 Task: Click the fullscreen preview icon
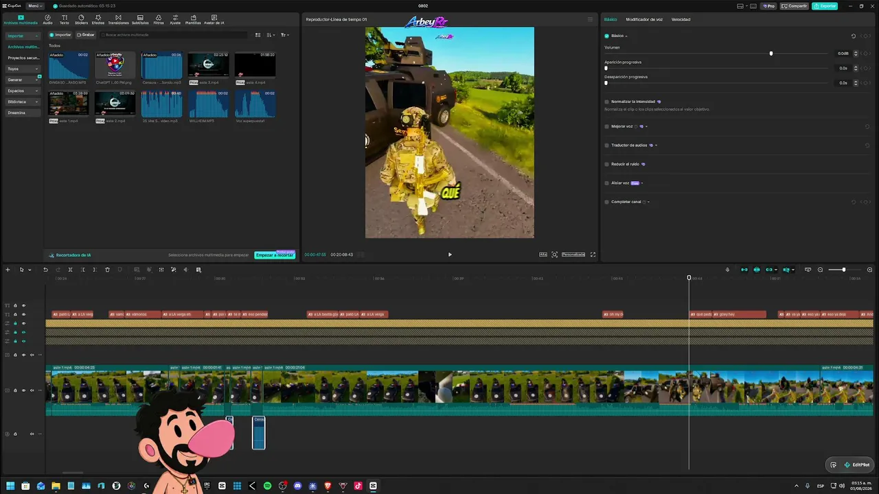[x=593, y=255]
